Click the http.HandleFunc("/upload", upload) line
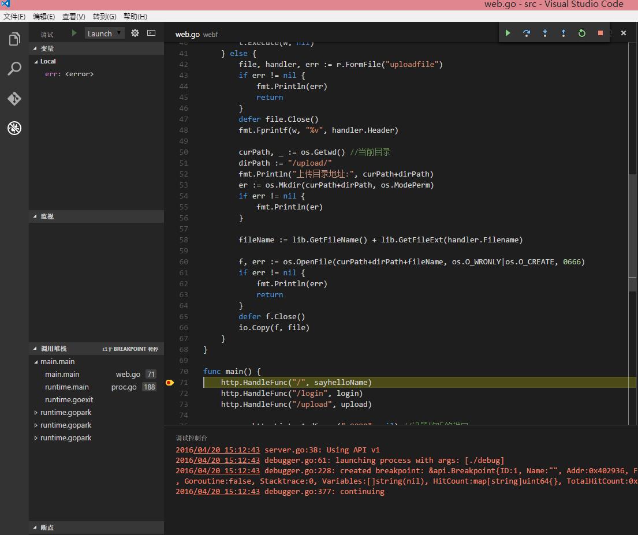The height and width of the screenshot is (535, 638). (x=296, y=405)
